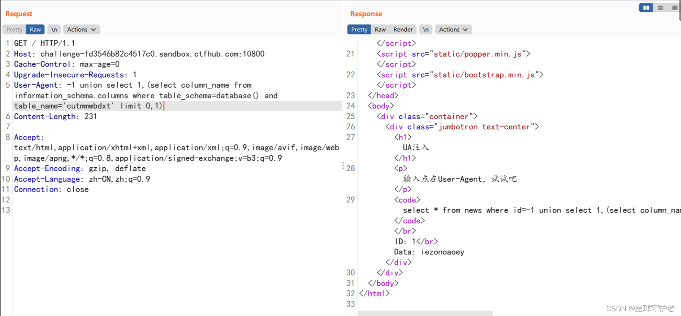The image size is (681, 316).
Task: Click the Accept-Language: zh-CN line
Action: coord(82,179)
